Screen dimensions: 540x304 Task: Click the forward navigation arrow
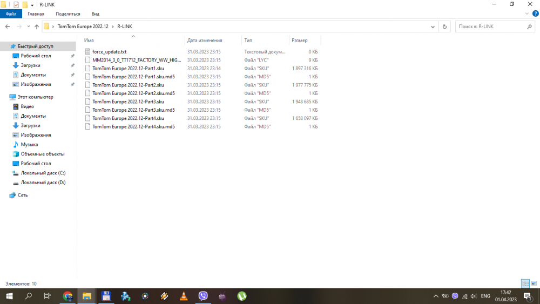tap(19, 26)
